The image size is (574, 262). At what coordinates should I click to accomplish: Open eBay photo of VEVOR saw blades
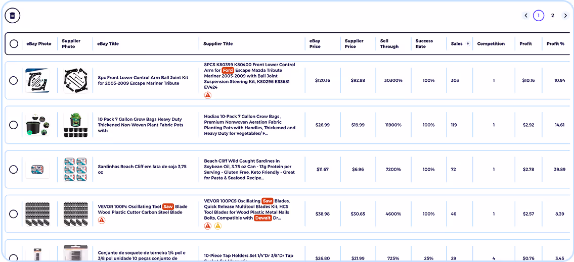38,214
